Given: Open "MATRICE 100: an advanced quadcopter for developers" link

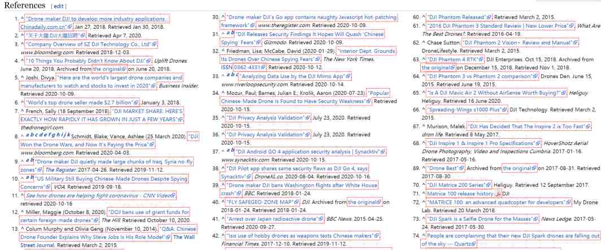Looking at the screenshot, I should 499,202.
